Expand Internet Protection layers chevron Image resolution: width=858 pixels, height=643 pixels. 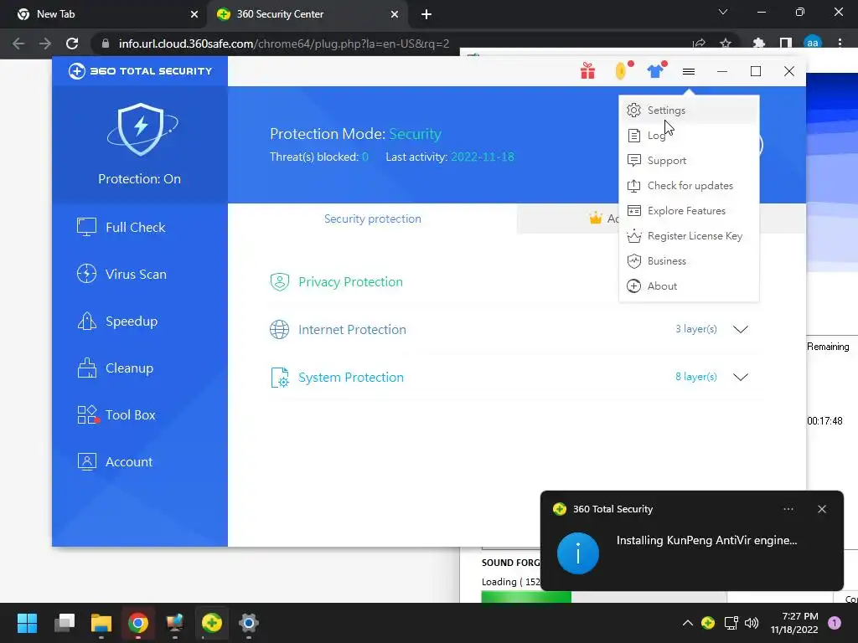[x=741, y=329]
